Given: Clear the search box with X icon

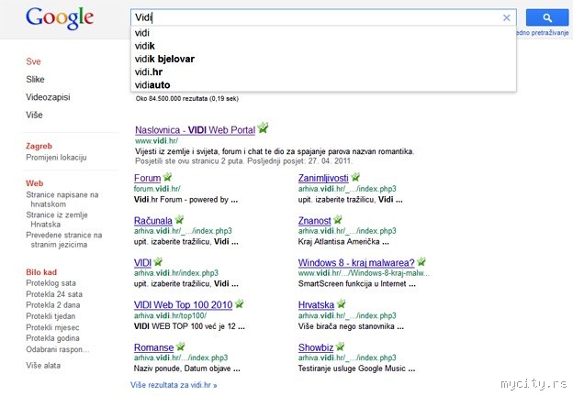Looking at the screenshot, I should tap(506, 17).
